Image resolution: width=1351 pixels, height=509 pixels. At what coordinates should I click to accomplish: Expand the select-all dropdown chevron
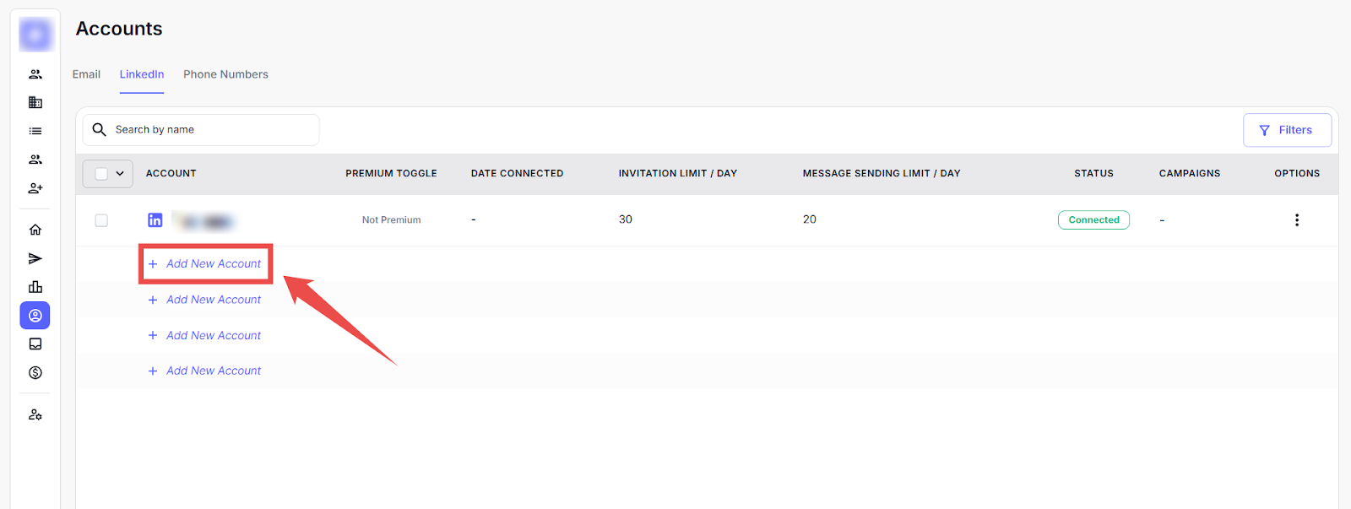tap(120, 174)
